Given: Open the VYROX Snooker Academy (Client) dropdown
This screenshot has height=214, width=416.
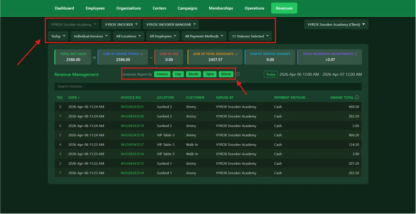Looking at the screenshot, I should [336, 24].
